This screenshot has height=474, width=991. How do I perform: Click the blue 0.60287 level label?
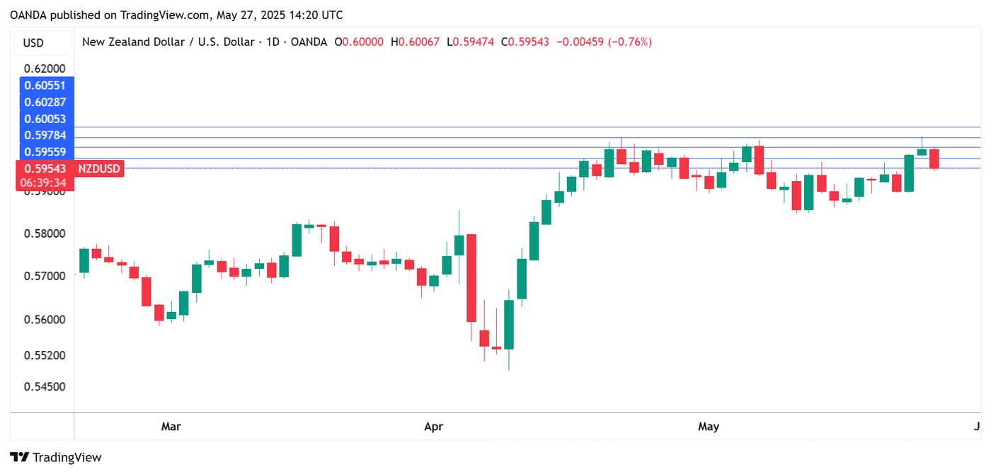tap(45, 102)
